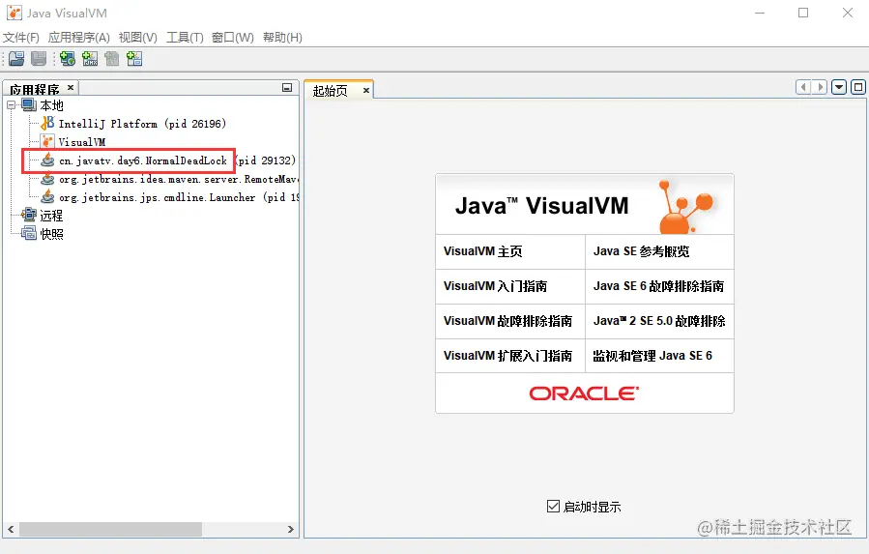This screenshot has width=869, height=554.
Task: Select org.jetbrains.idea.maven.server node
Action: 179,179
